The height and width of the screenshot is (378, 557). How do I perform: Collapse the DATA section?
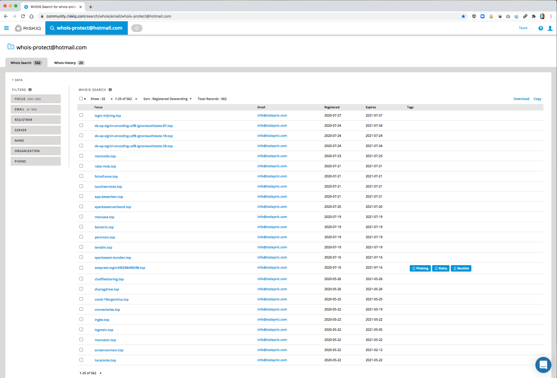17,80
